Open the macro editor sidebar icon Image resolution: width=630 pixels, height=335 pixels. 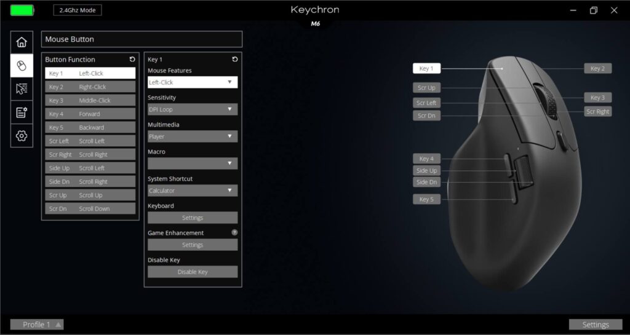tap(22, 112)
